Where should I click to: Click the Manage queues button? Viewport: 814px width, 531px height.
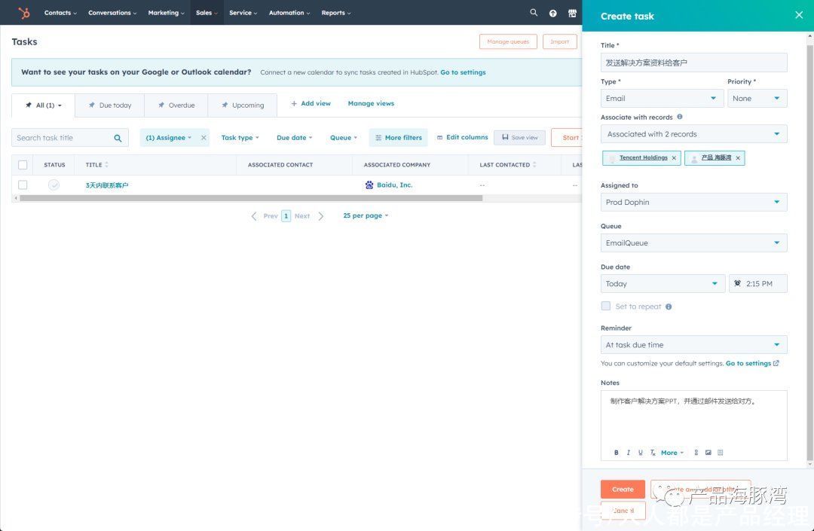click(x=508, y=41)
